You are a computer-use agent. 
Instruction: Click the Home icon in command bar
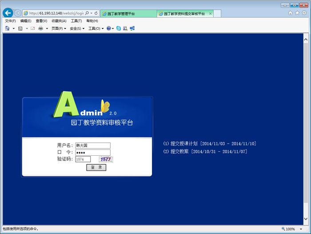click(x=7, y=28)
